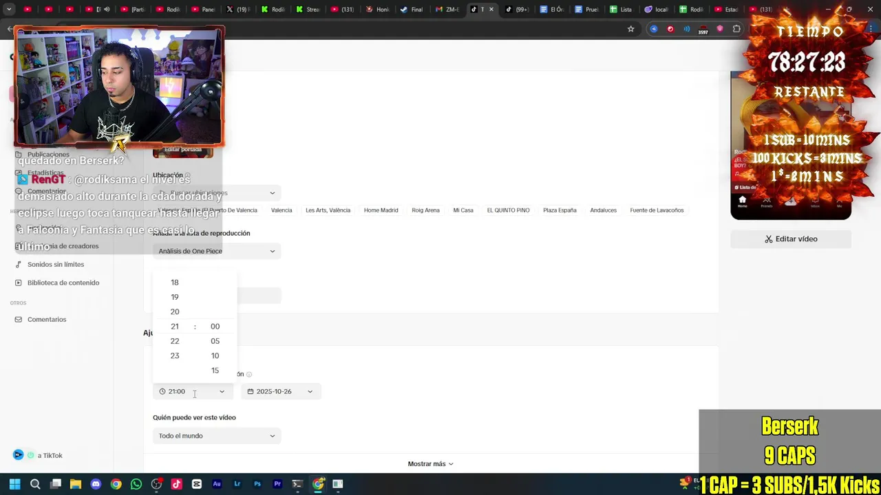Expand Todo el mundo visibility dropdown
Viewport: 881px width, 495px height.
pyautogui.click(x=217, y=436)
